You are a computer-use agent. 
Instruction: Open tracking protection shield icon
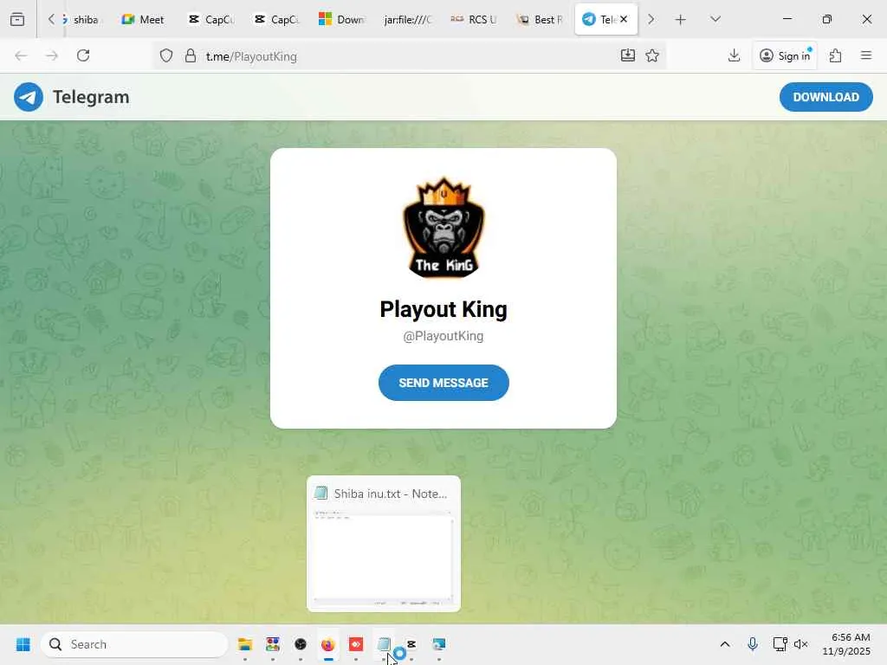[x=165, y=56]
